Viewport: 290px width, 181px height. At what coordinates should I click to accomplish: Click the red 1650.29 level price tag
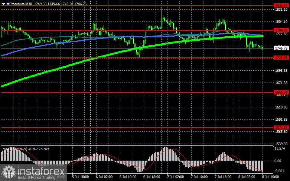pyautogui.click(x=281, y=92)
